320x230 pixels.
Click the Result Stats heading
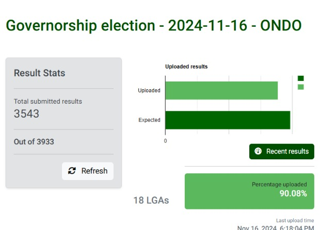click(40, 73)
